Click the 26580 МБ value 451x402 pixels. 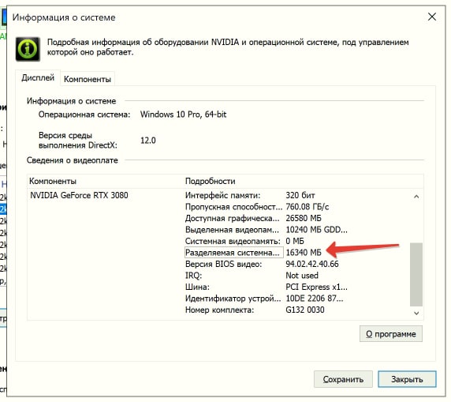click(304, 218)
